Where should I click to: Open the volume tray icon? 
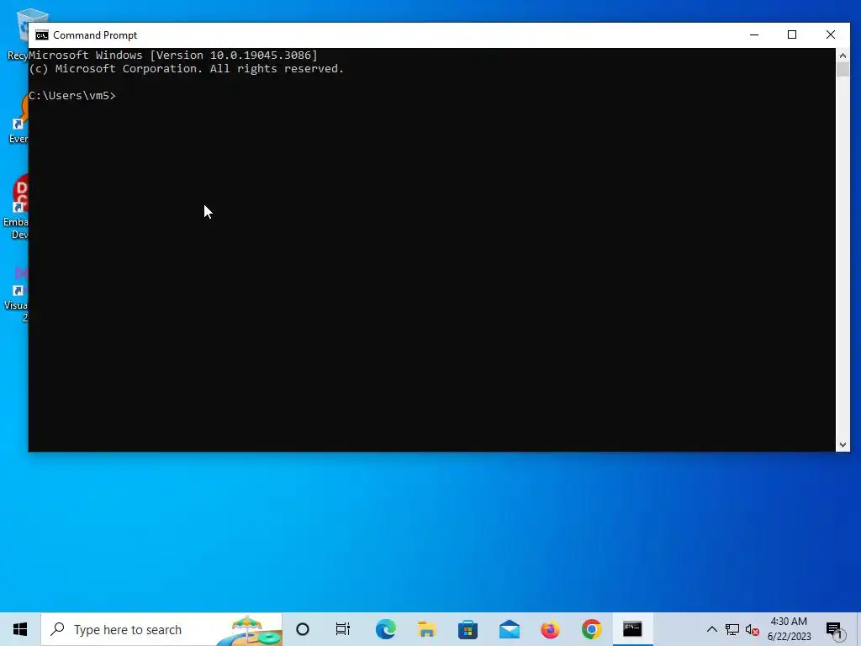pyautogui.click(x=752, y=630)
